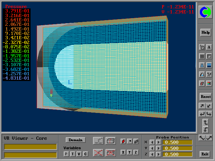Viewport: 215px width, 161px height.
Task: Select variable C button
Action: (85, 154)
